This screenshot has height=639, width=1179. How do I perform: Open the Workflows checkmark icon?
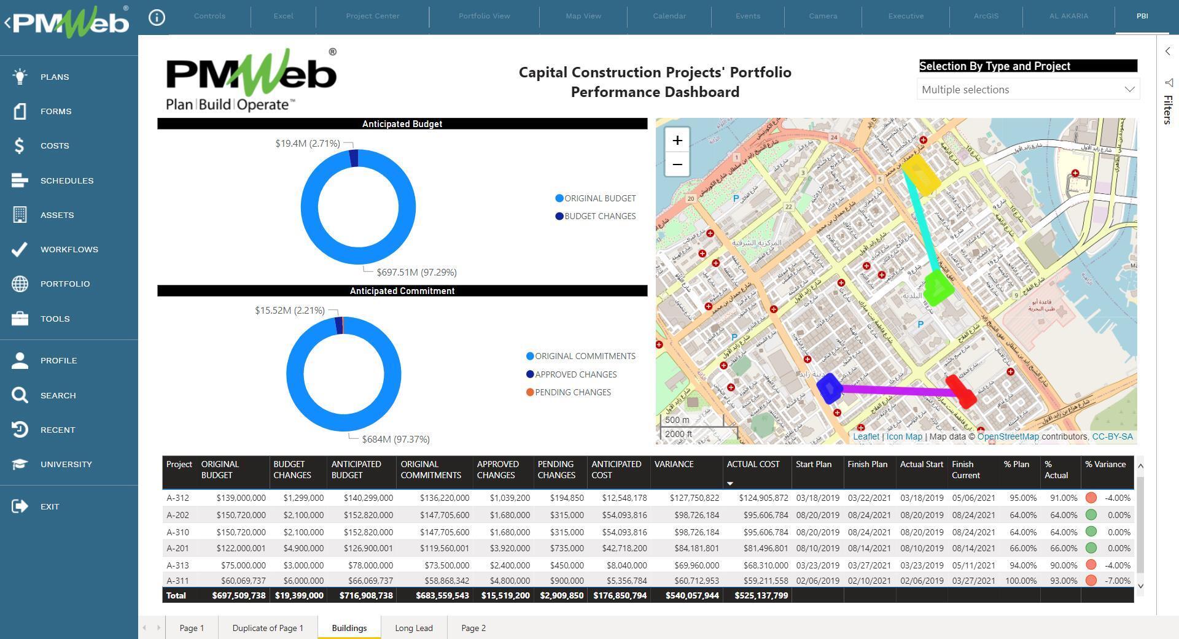[20, 249]
